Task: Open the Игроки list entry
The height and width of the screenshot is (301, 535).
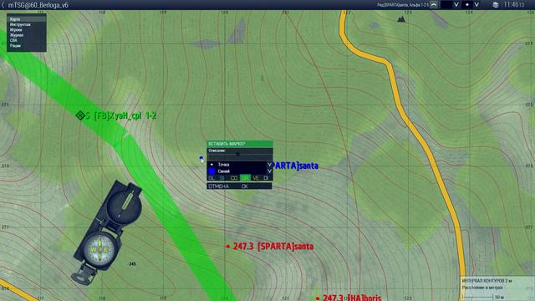Action: (x=16, y=30)
